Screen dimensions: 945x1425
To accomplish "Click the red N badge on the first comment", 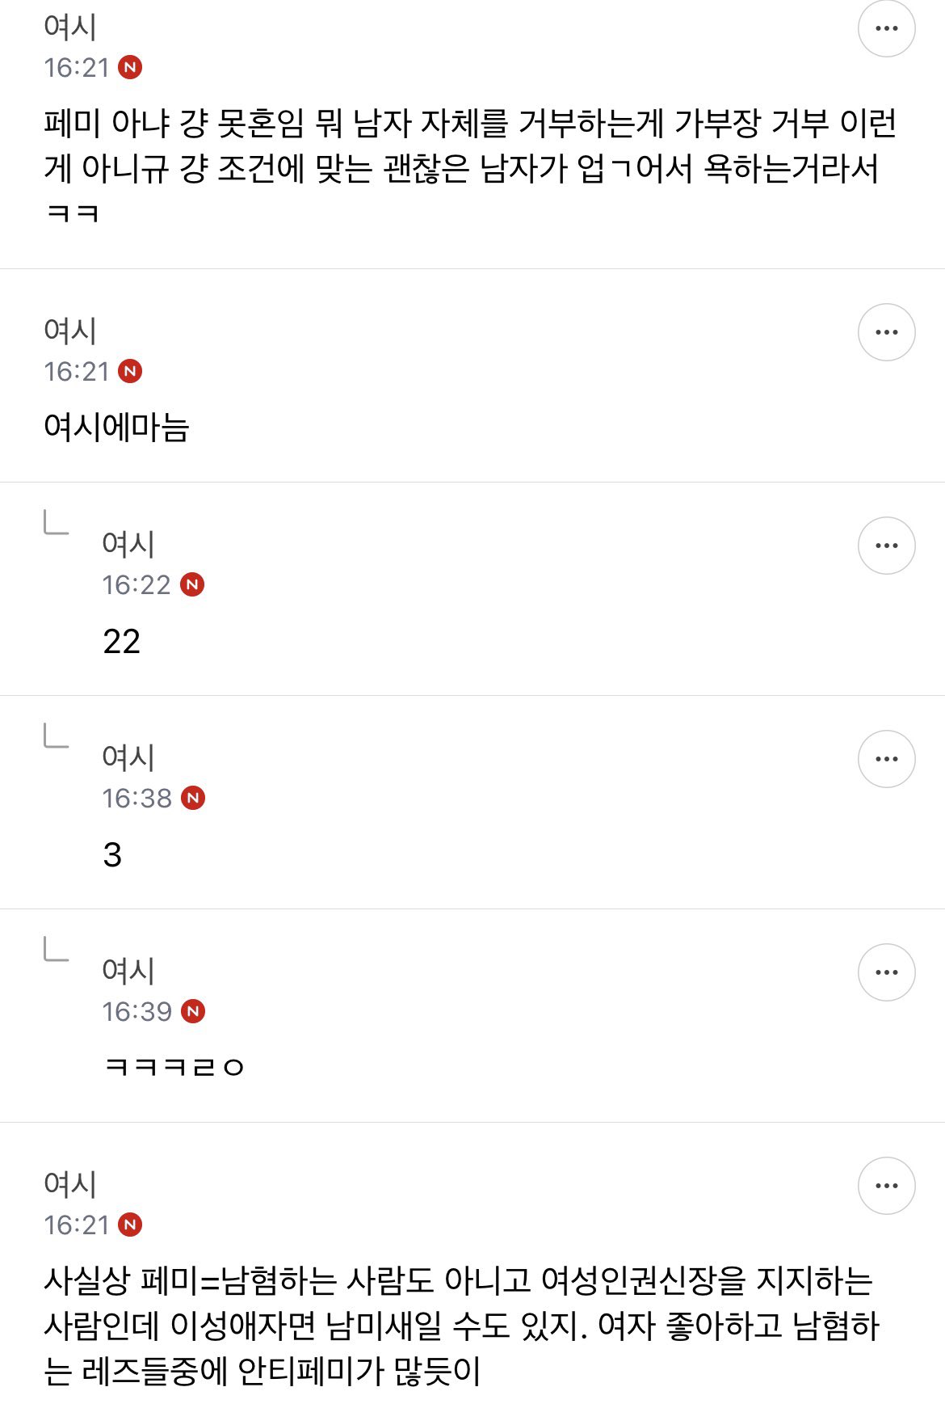I will (x=130, y=67).
